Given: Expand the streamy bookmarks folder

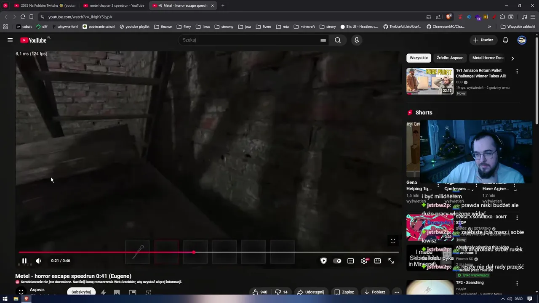Looking at the screenshot, I should coord(224,27).
